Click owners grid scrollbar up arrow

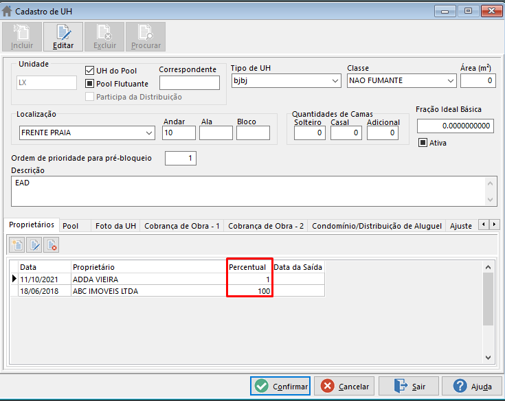(x=488, y=267)
